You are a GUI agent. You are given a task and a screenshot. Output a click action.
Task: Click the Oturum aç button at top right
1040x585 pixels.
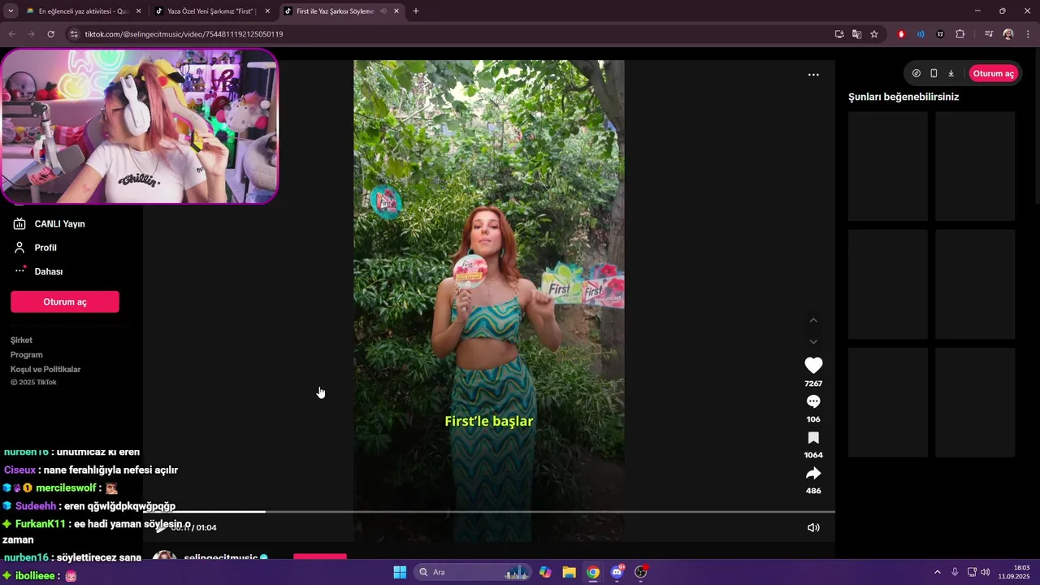click(993, 73)
